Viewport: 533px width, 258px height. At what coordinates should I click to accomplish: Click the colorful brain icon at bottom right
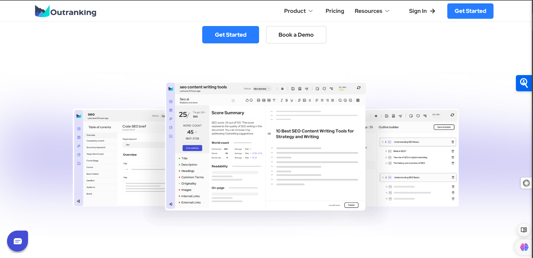524,247
